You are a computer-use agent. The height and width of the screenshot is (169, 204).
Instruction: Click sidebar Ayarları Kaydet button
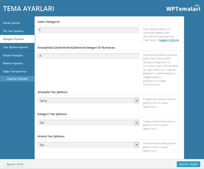(x=17, y=79)
